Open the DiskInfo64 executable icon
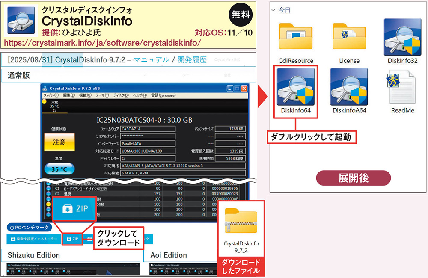 click(296, 87)
